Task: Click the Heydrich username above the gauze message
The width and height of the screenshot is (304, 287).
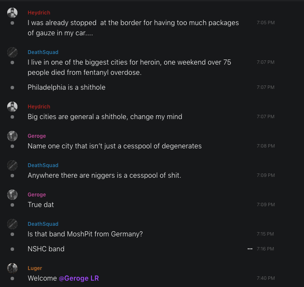Action: pos(39,13)
